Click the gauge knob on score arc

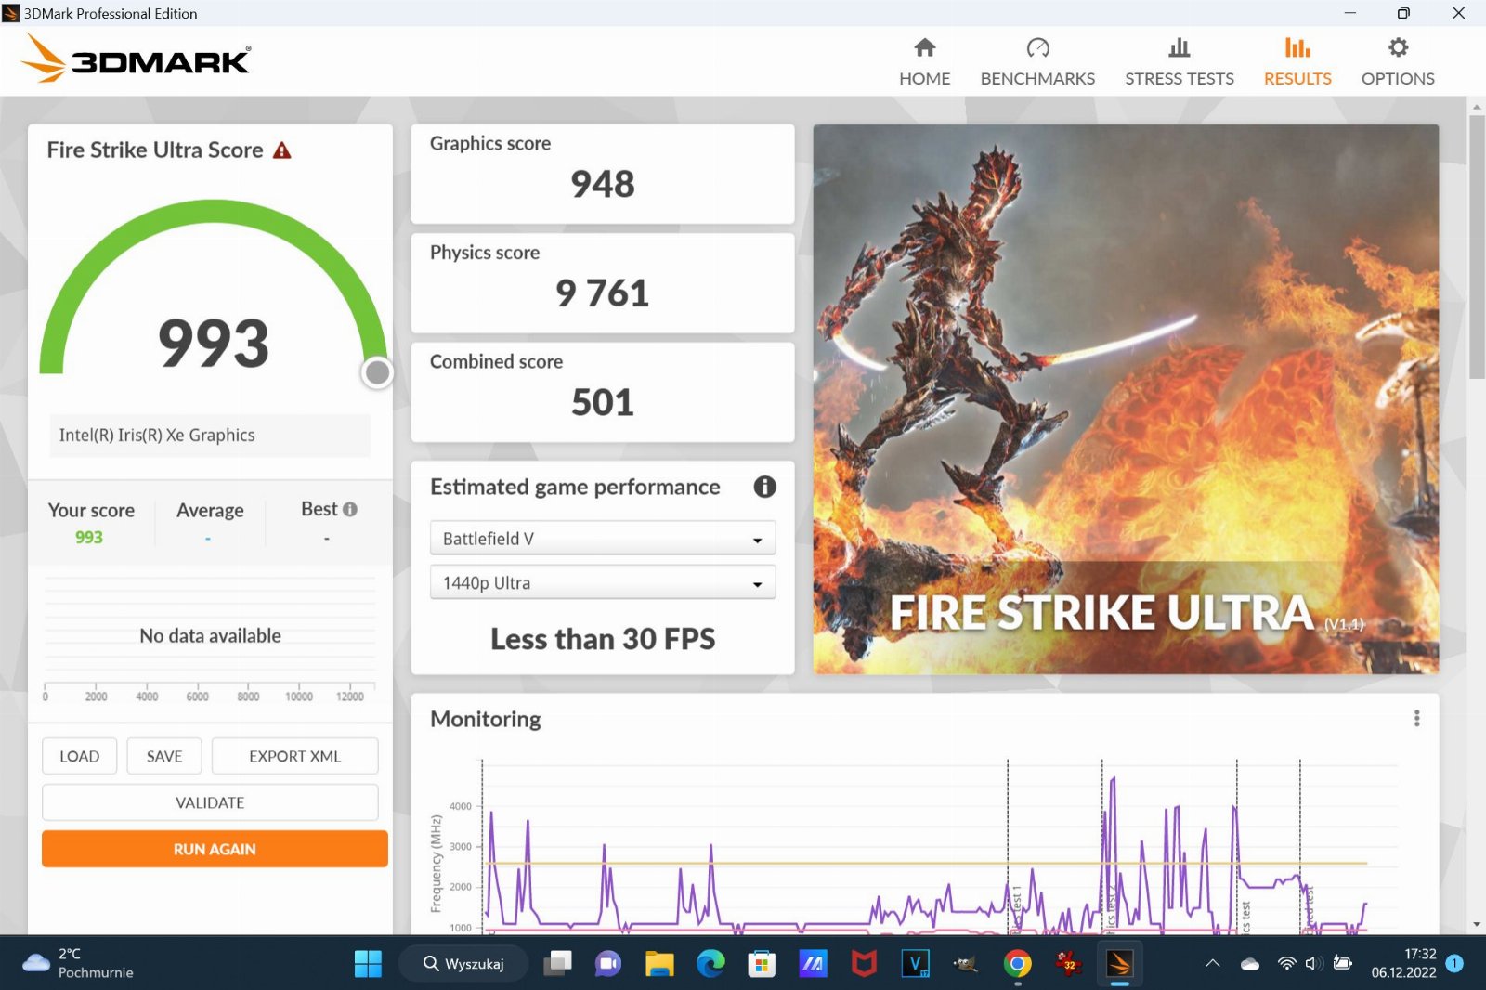377,372
